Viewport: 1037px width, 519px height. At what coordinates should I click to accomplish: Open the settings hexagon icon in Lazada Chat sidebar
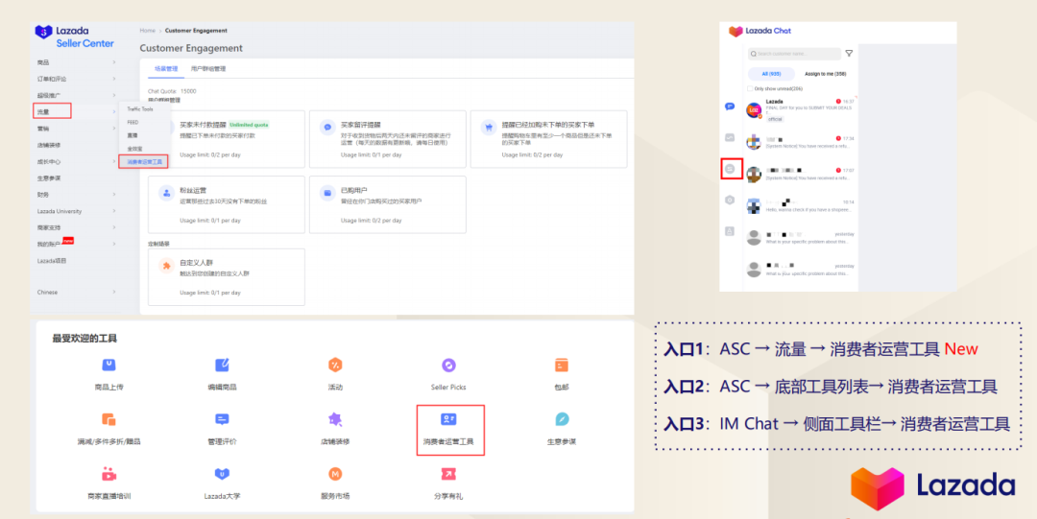730,200
